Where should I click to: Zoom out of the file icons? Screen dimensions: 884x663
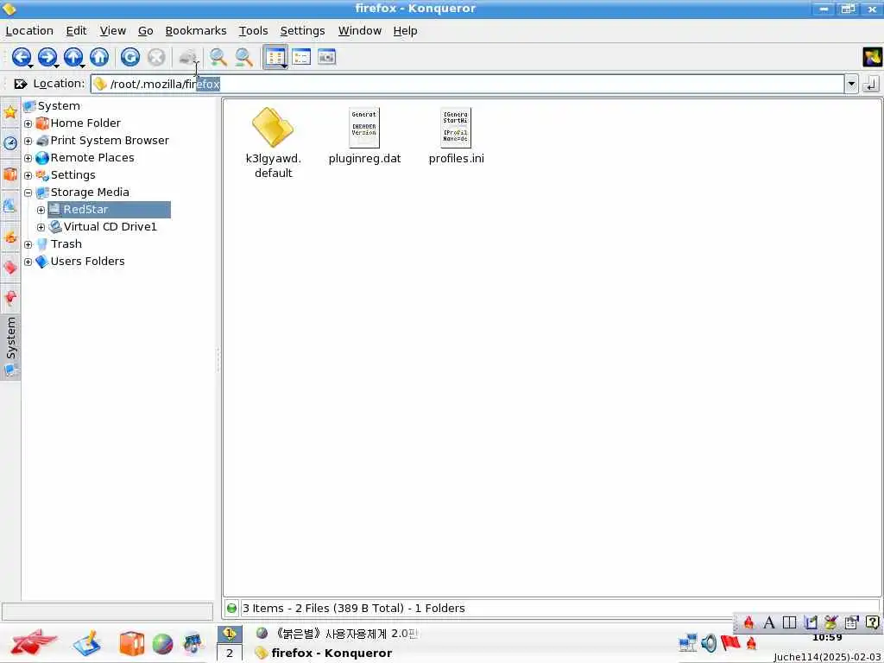243,57
